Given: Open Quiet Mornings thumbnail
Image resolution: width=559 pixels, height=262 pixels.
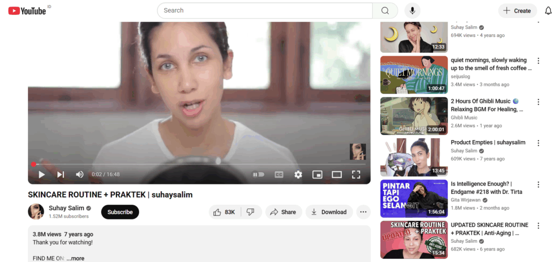Looking at the screenshot, I should pos(414,75).
